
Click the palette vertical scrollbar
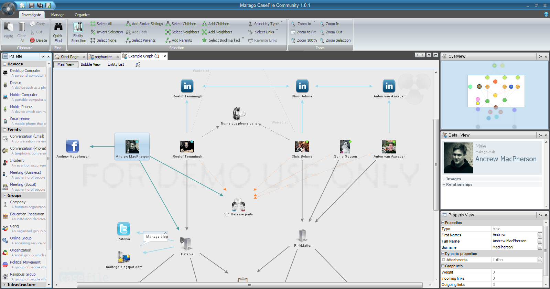(48, 158)
